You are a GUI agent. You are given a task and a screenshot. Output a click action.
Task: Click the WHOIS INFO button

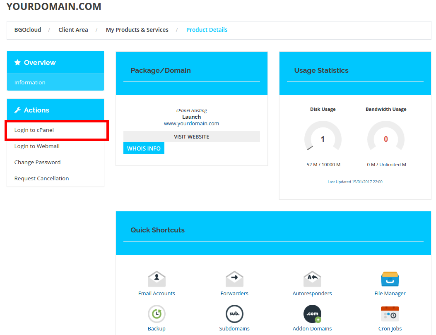point(144,148)
